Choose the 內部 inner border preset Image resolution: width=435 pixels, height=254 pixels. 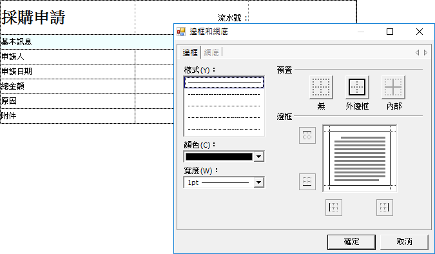[x=393, y=87]
